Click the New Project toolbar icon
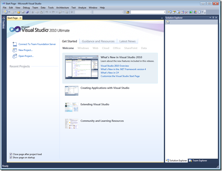 pos(6,12)
